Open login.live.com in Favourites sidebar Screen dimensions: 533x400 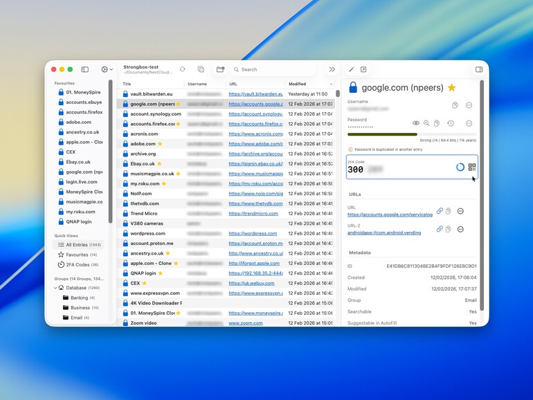coord(78,182)
